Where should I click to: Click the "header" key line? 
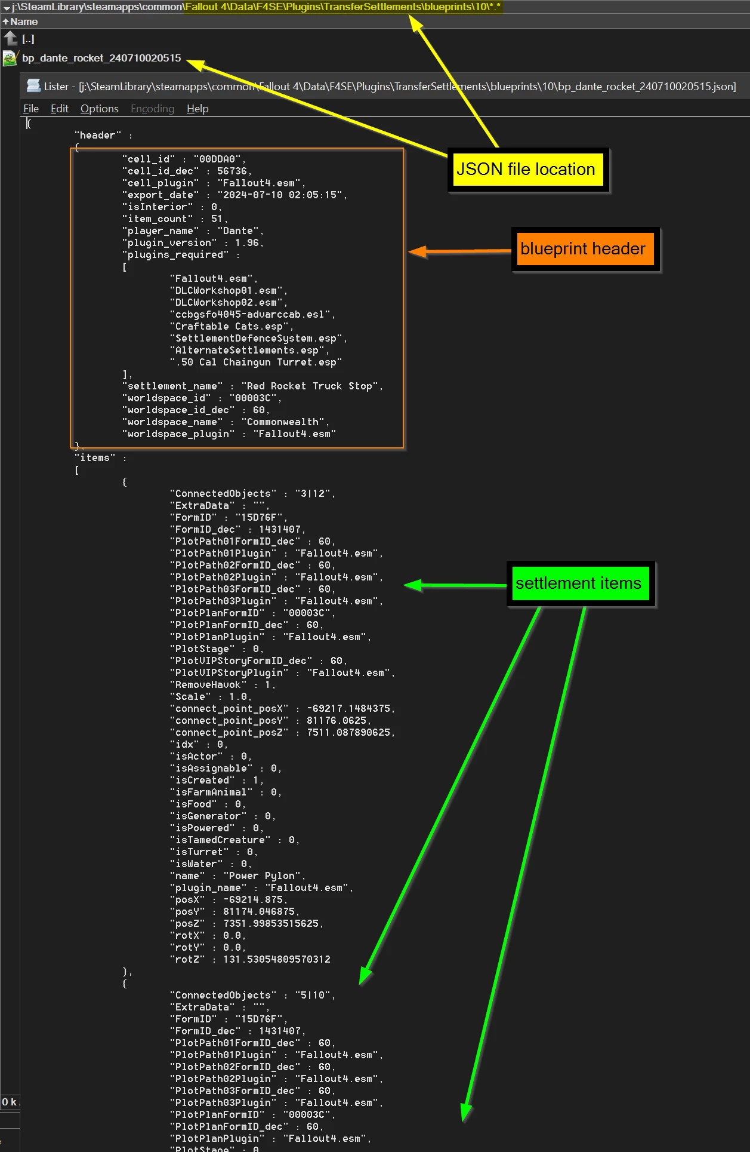tap(104, 136)
